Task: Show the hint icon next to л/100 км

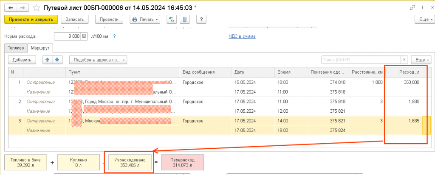Action: tap(114, 36)
